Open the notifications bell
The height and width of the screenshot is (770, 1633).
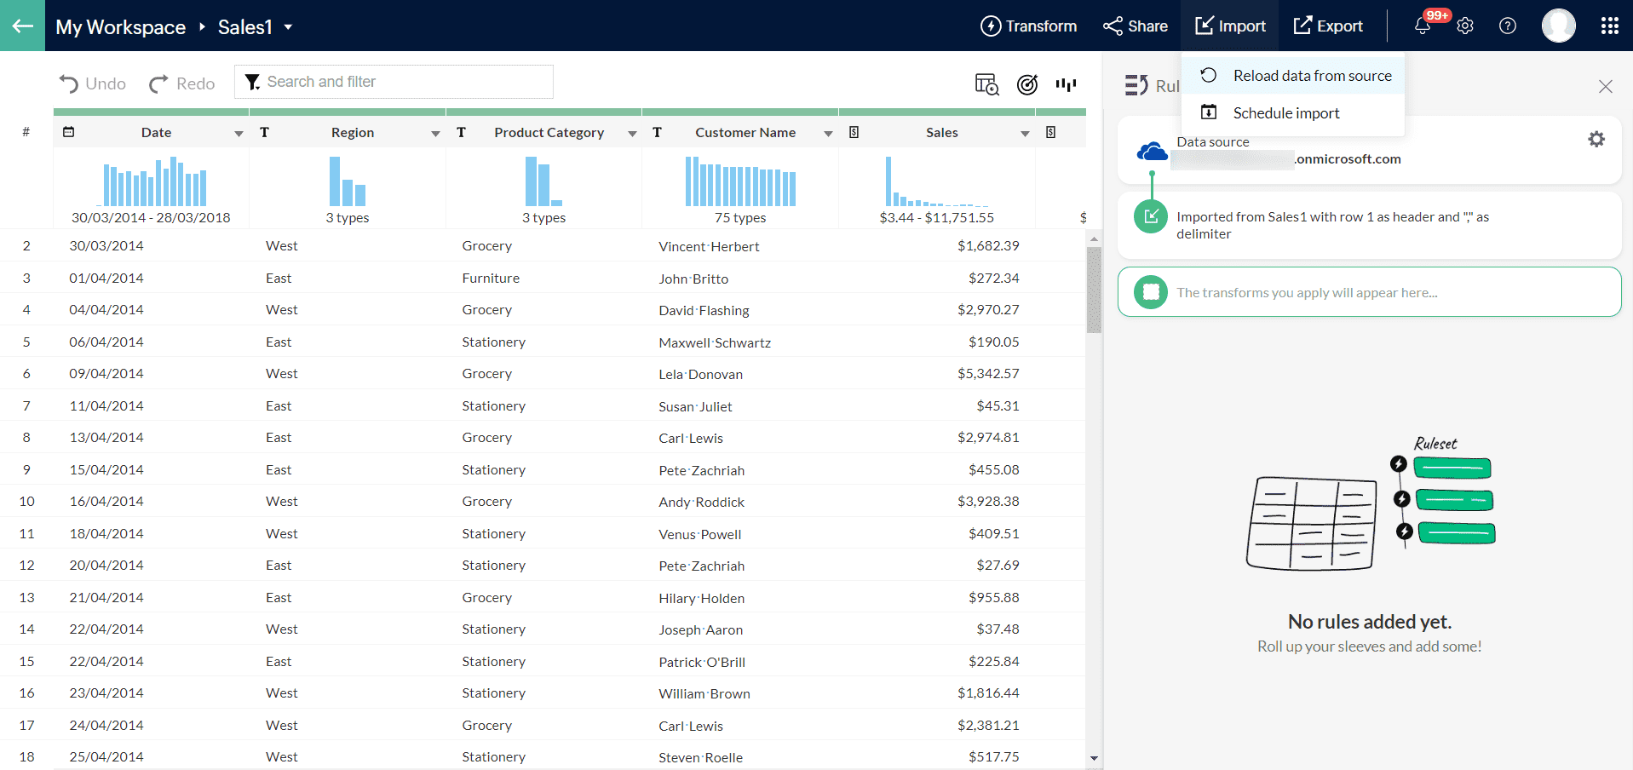1422,26
